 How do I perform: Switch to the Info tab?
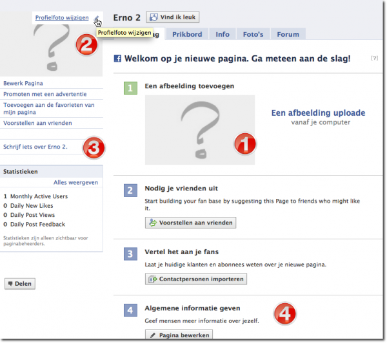tap(223, 34)
